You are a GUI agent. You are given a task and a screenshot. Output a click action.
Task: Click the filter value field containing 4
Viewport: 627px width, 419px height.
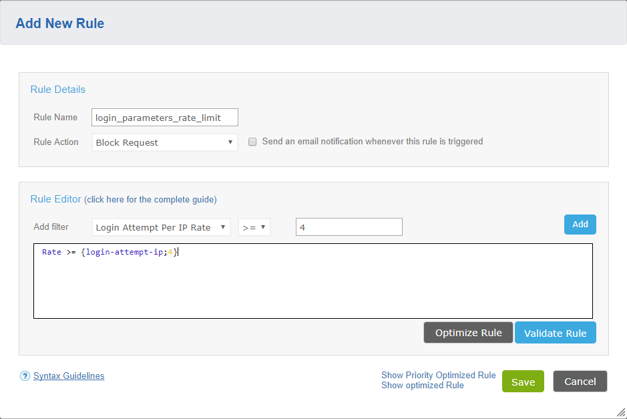(349, 227)
